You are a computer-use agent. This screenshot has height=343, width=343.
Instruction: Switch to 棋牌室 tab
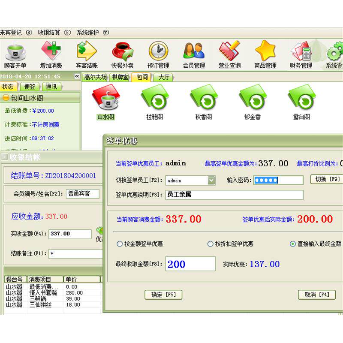coord(120,77)
